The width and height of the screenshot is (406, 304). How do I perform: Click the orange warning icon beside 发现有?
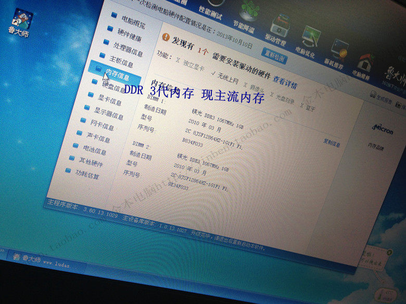click(166, 37)
